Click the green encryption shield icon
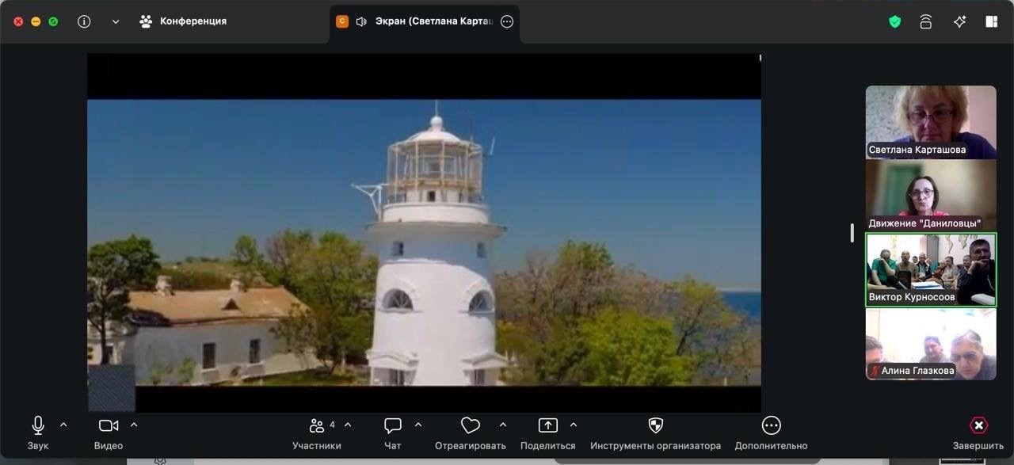The height and width of the screenshot is (465, 1014). click(x=895, y=21)
